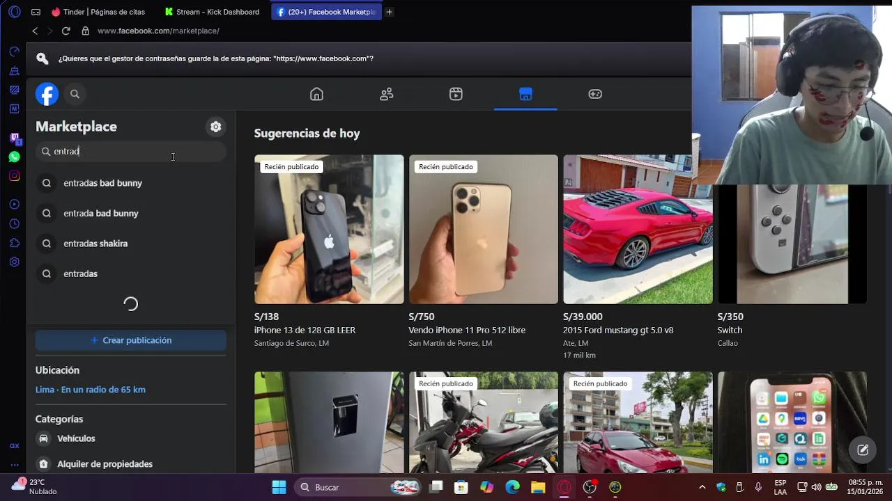
Task: Open Opera sidebar three-dots more options
Action: click(15, 465)
